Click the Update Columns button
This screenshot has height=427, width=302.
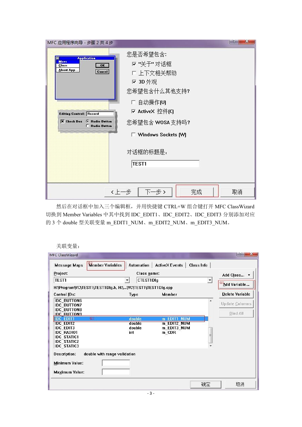point(236,304)
